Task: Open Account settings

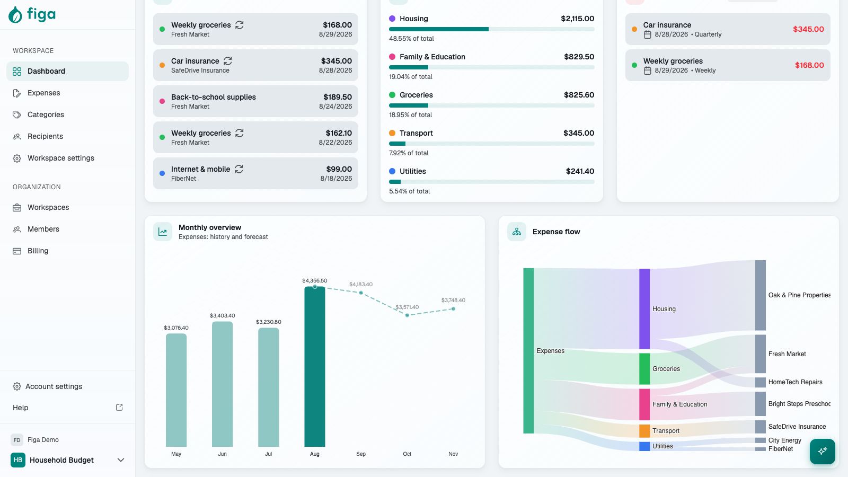Action: click(x=67, y=386)
